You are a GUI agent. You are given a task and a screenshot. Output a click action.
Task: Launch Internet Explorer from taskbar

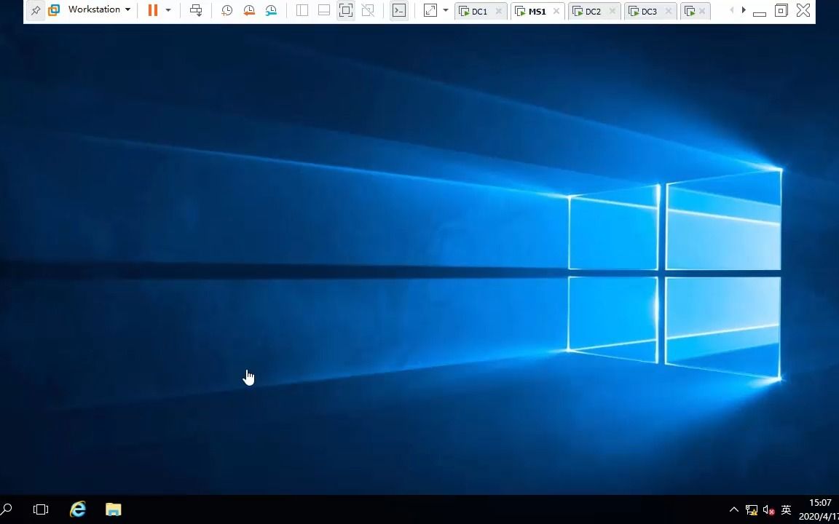[x=78, y=509]
